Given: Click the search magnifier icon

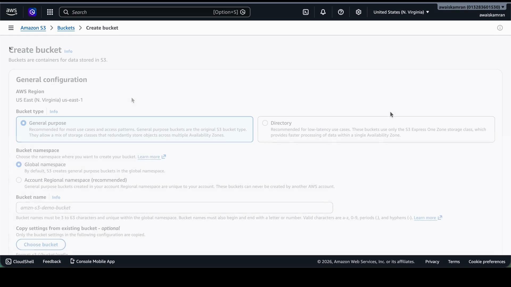Looking at the screenshot, I should click(66, 12).
